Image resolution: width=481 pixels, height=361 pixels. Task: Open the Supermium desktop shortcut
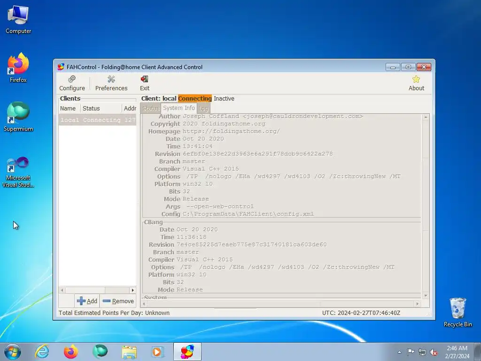point(18,117)
